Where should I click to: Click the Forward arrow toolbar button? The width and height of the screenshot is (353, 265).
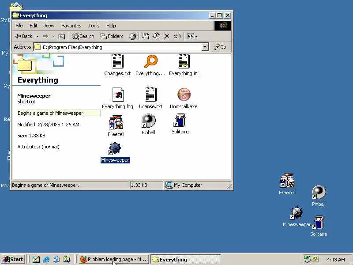[x=45, y=36]
